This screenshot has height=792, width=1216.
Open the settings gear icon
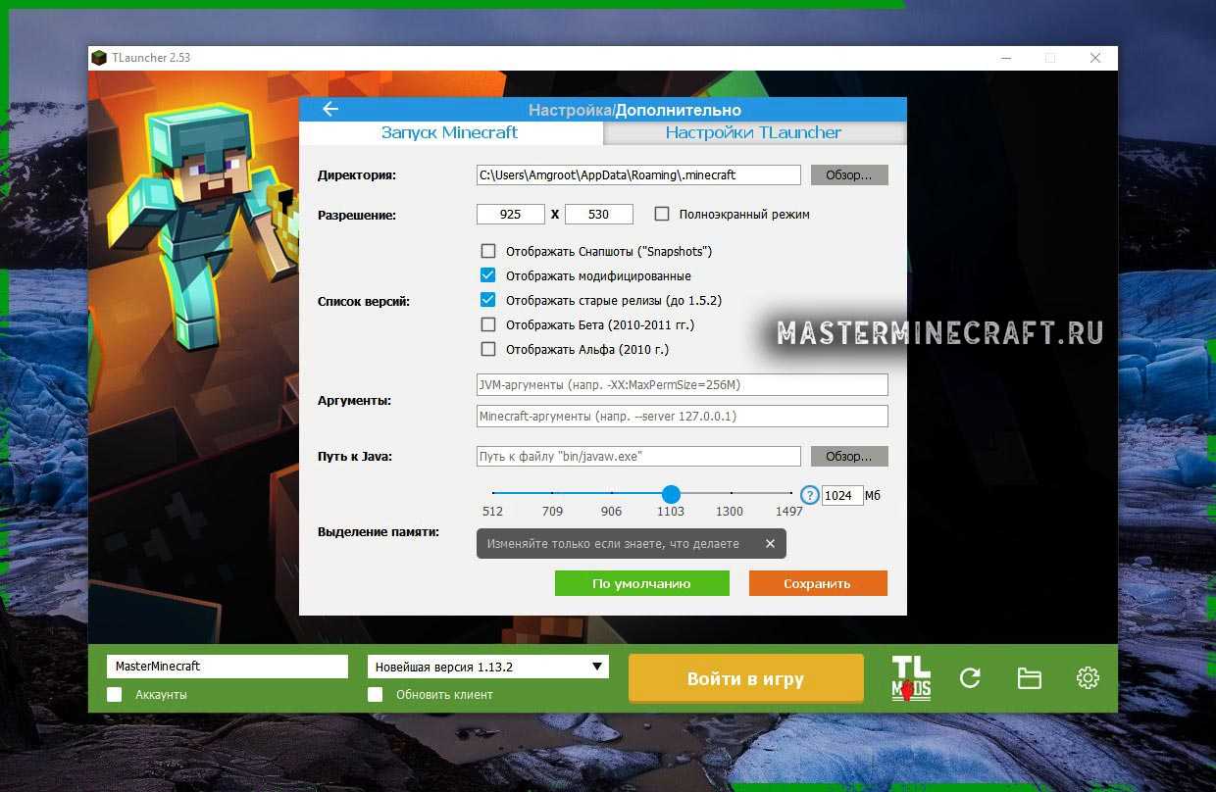point(1088,678)
